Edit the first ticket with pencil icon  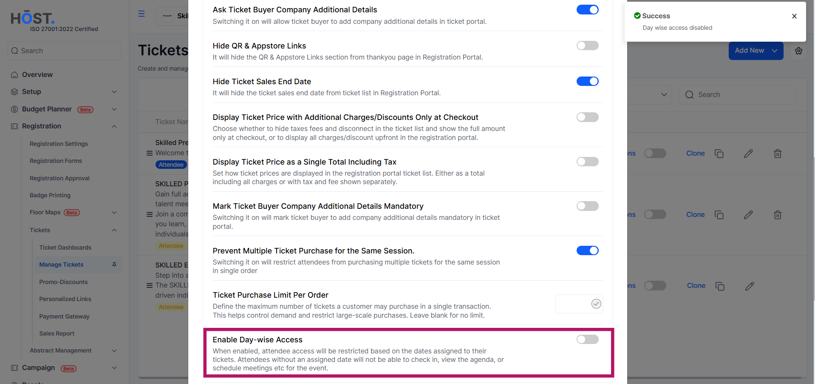pos(748,154)
